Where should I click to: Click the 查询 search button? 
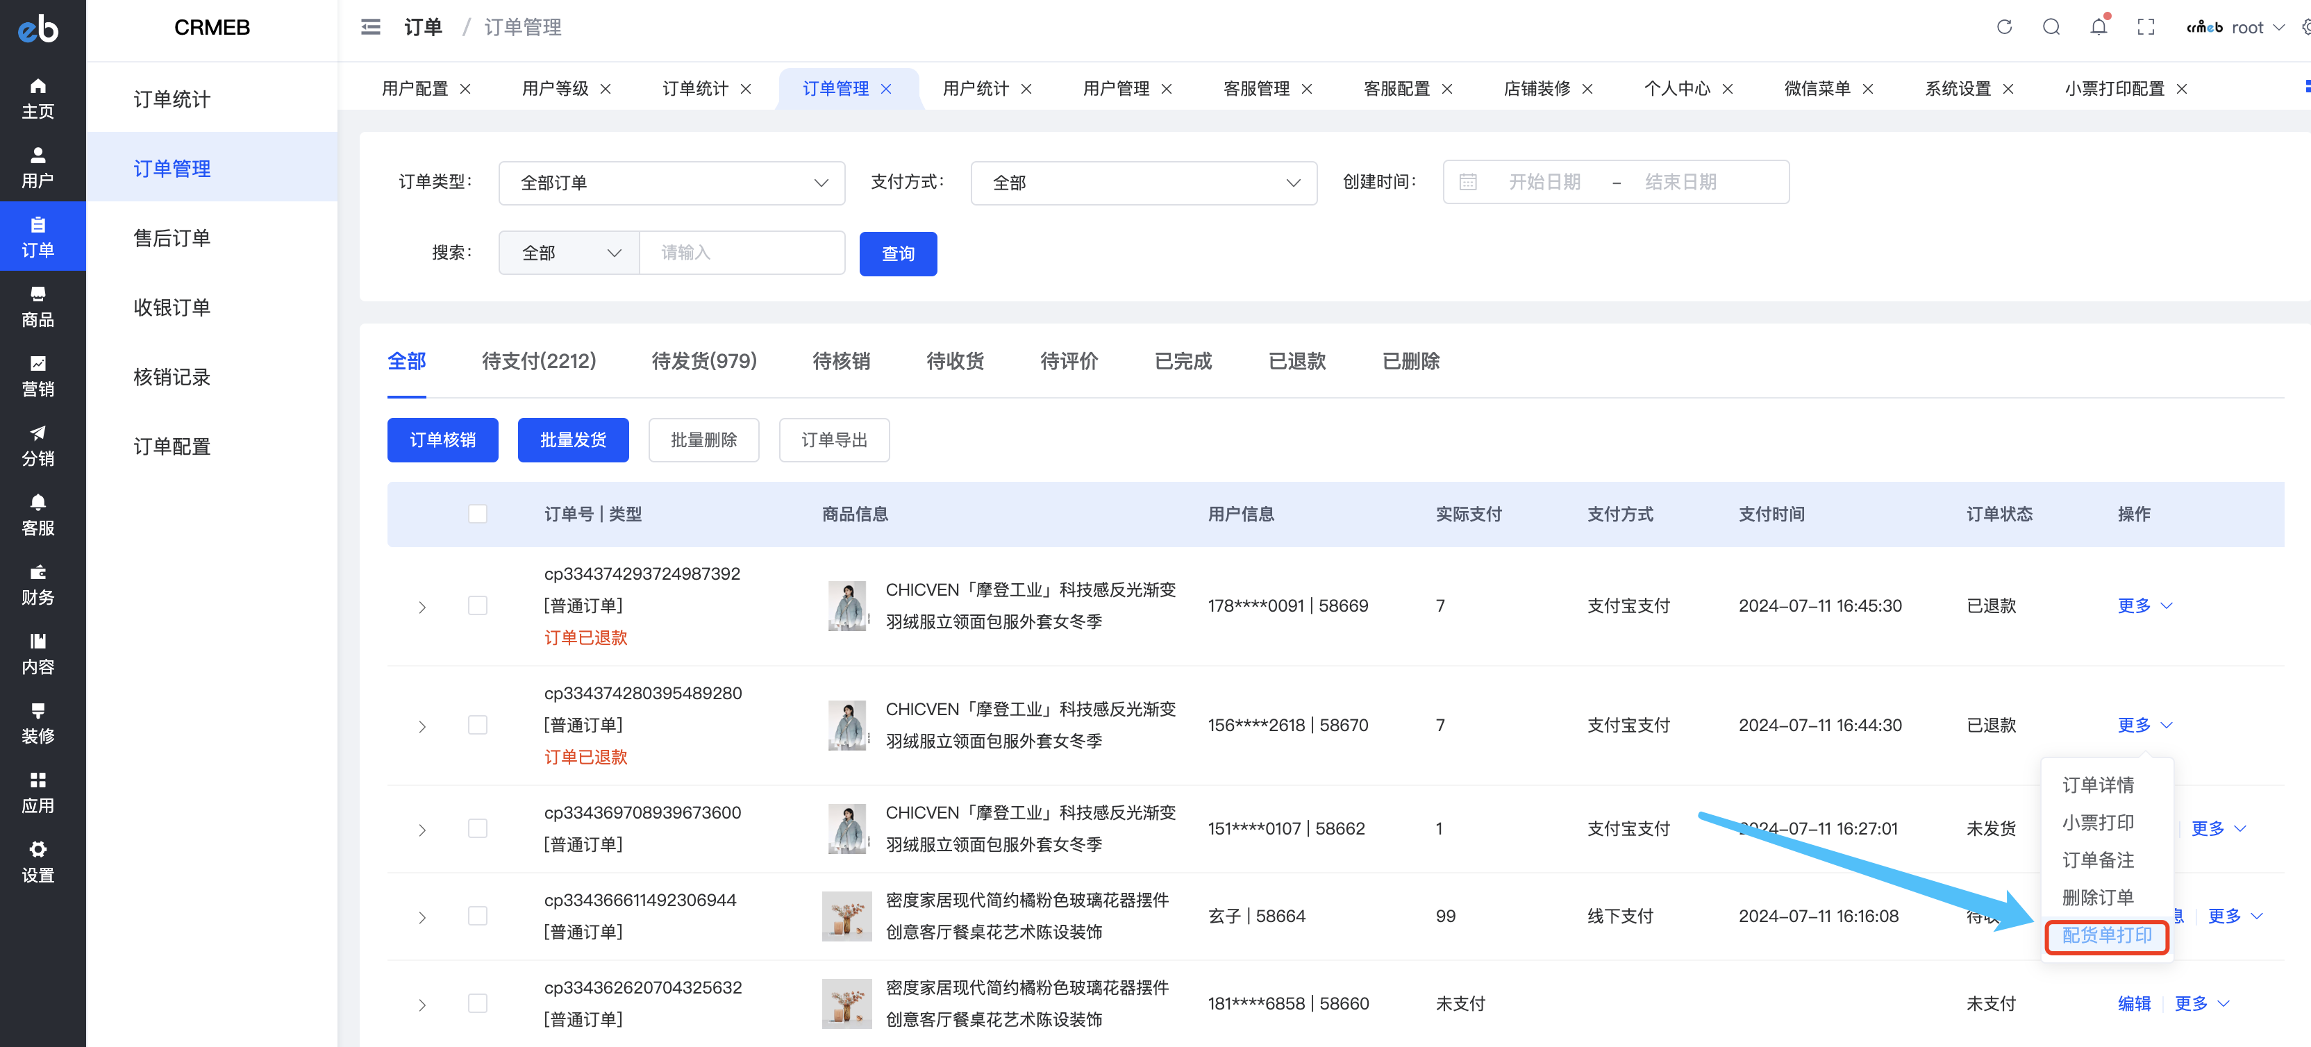point(898,254)
